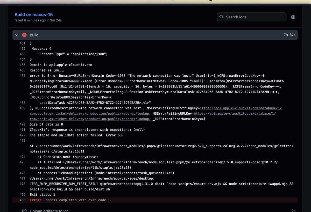This screenshot has width=311, height=212.
Task: Select log line number 468
Action: pos(22,103)
